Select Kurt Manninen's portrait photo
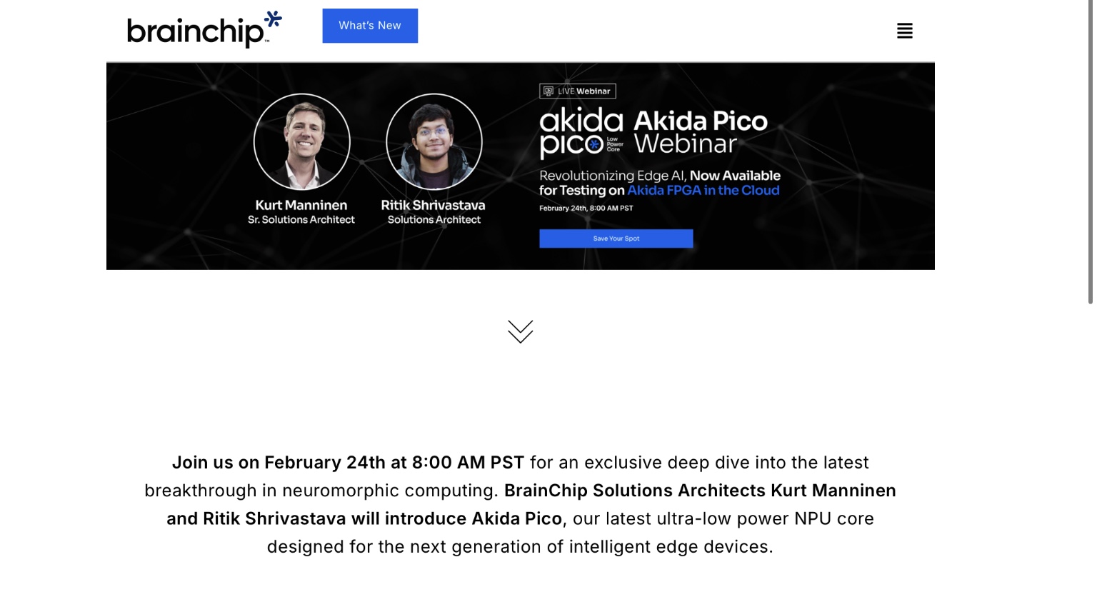The height and width of the screenshot is (597, 1097). (302, 141)
